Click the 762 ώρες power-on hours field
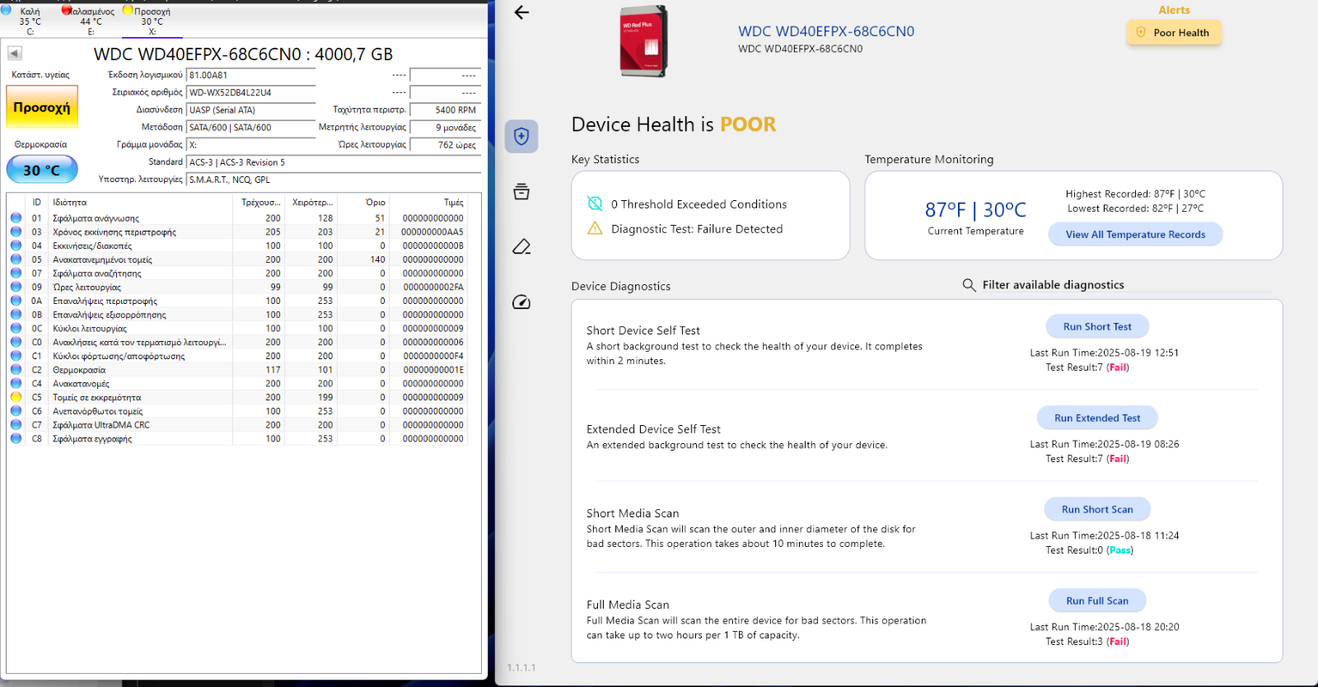 446,144
